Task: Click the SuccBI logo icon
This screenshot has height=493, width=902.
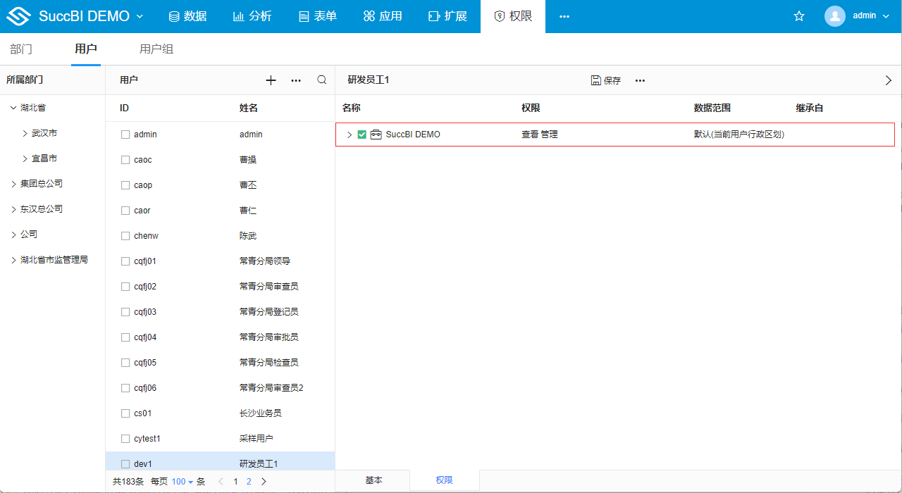Action: tap(19, 16)
